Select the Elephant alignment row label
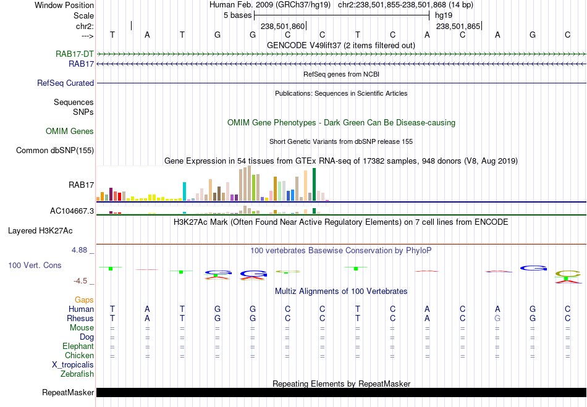Screen dimensions: 587x407 [x=78, y=346]
